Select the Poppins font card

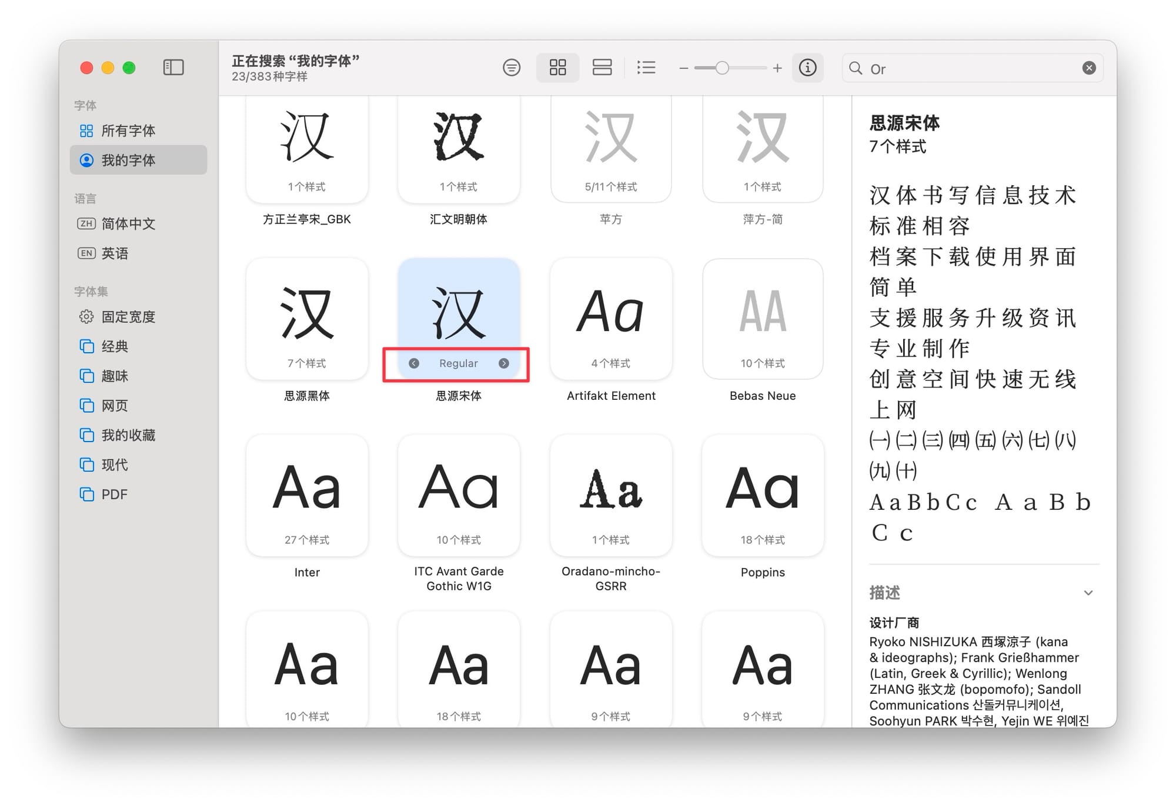[x=763, y=496]
